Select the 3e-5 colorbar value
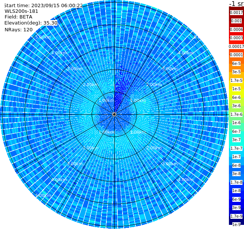 pyautogui.click(x=236, y=72)
